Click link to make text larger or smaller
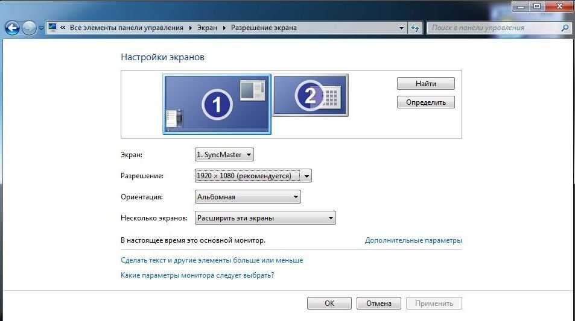Image resolution: width=575 pixels, height=321 pixels. (x=212, y=260)
